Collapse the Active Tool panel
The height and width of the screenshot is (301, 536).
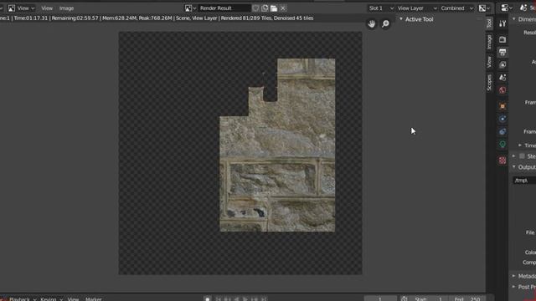click(x=401, y=19)
